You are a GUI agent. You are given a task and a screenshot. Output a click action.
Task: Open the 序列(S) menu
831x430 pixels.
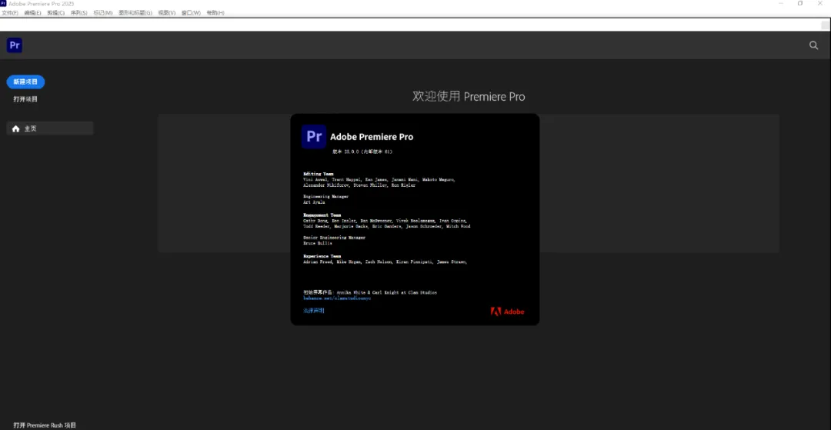[79, 13]
